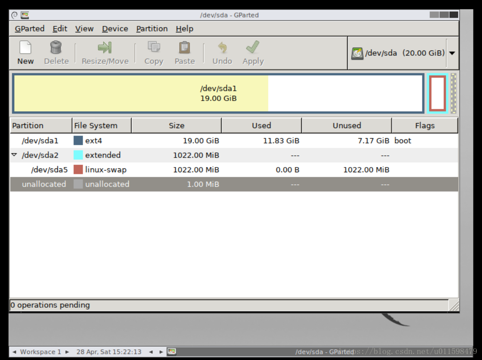Switch to next workspace arrow after Workspace 1
The image size is (482, 360).
point(67,352)
